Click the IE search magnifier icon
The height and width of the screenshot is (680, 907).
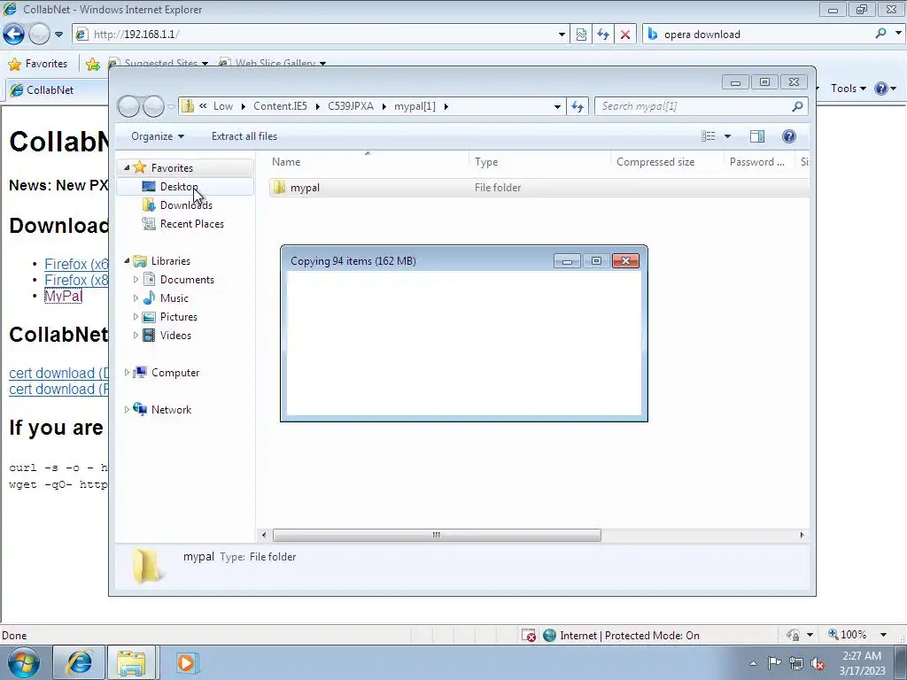(x=881, y=34)
